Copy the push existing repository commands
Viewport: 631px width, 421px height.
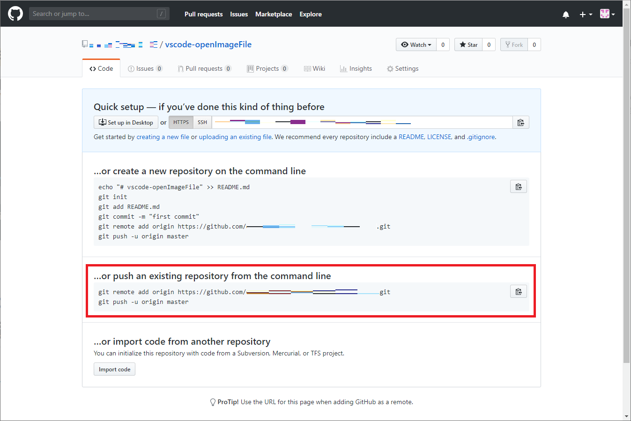519,291
